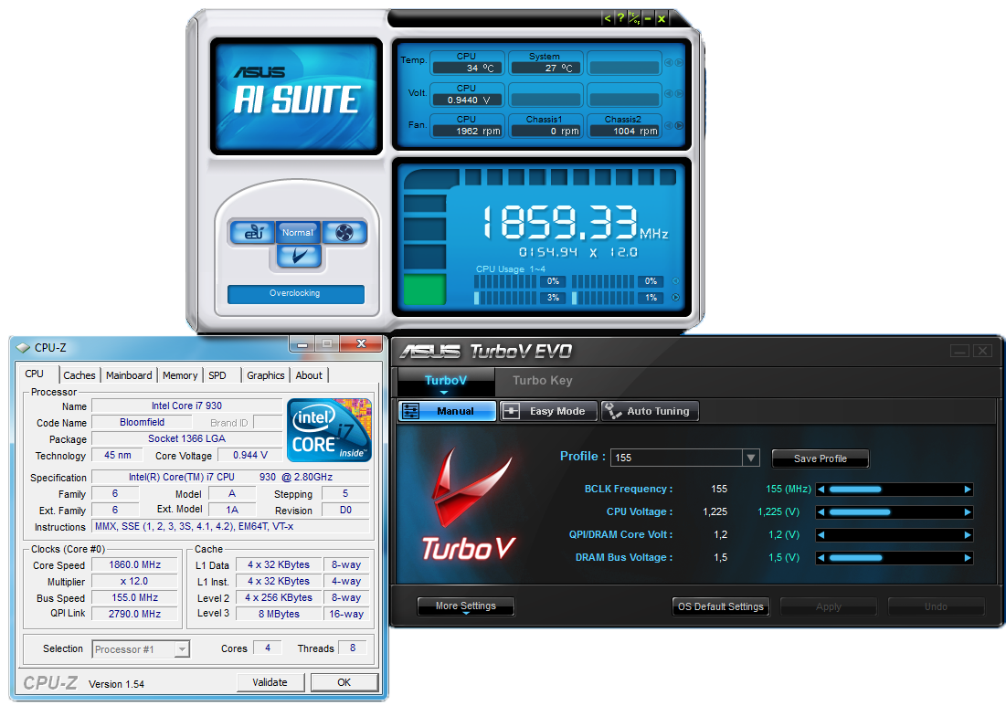Image resolution: width=1006 pixels, height=706 pixels.
Task: Click the Undo button in TurboV EVO
Action: (936, 606)
